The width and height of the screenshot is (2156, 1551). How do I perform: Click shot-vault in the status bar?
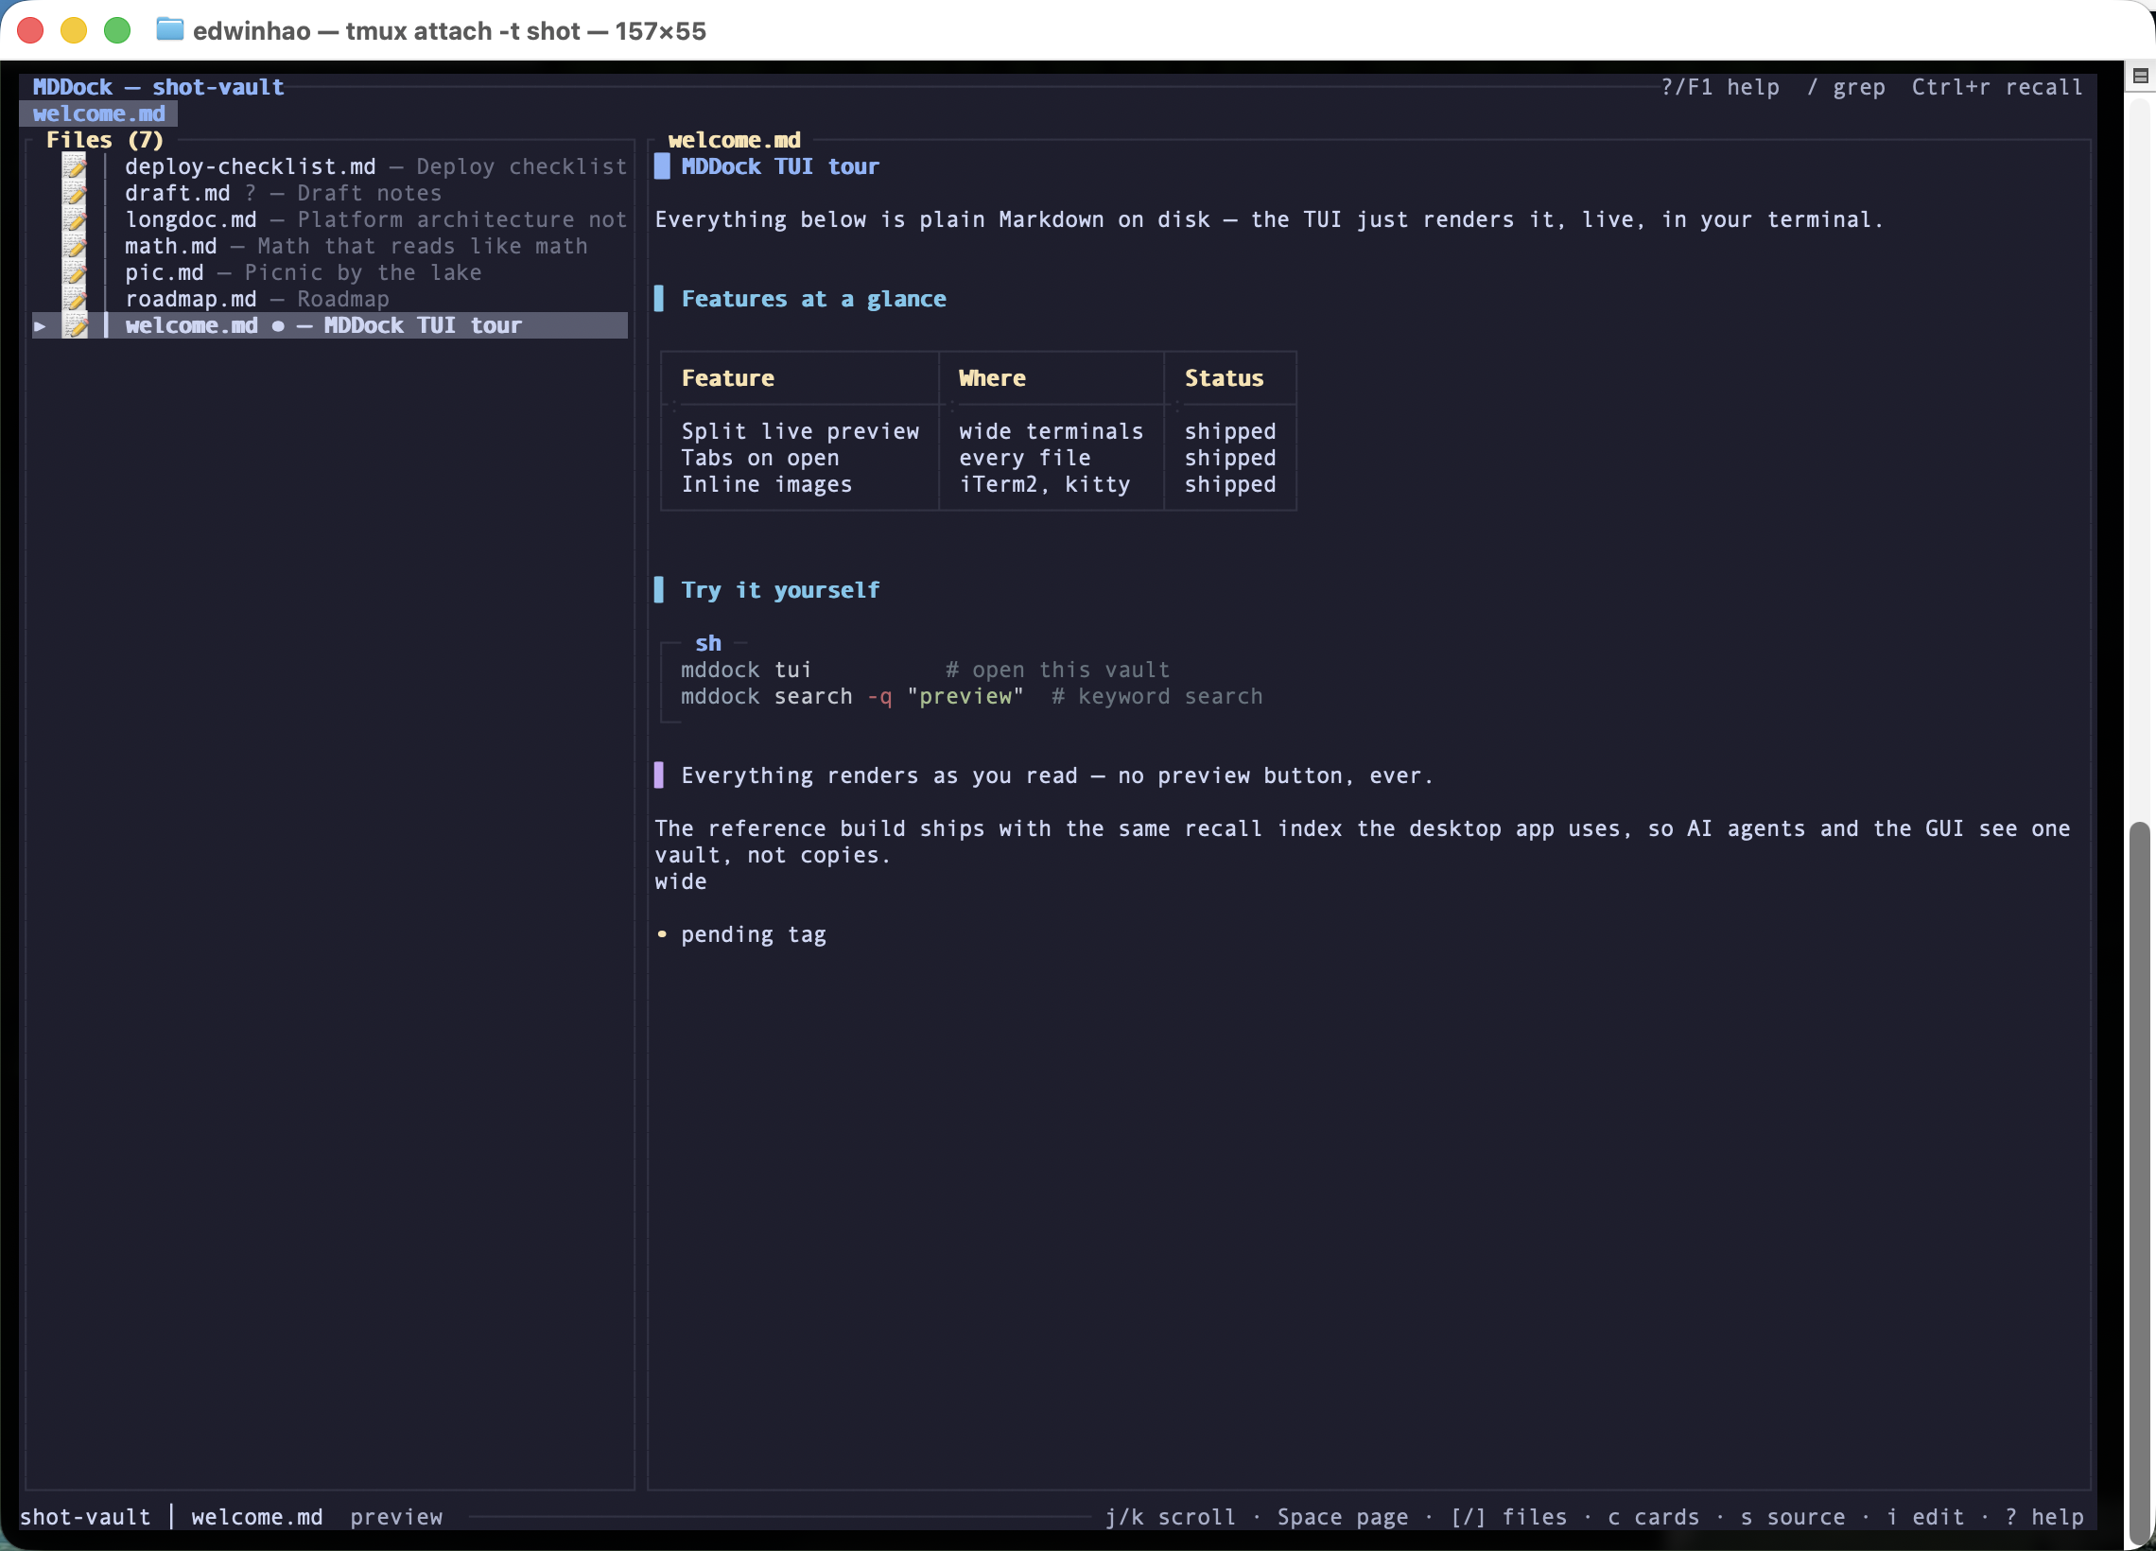point(85,1517)
